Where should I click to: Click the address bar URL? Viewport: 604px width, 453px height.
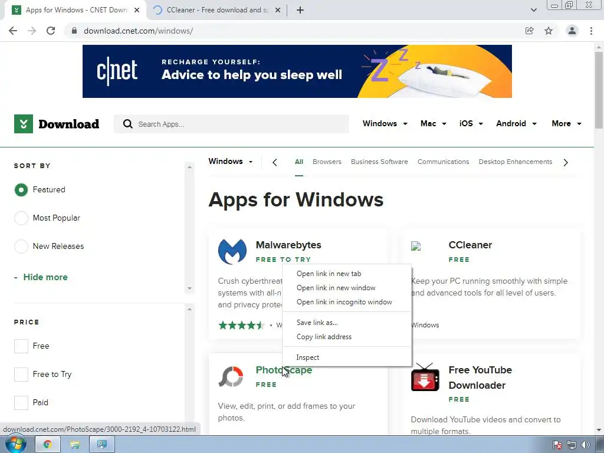pyautogui.click(x=138, y=31)
